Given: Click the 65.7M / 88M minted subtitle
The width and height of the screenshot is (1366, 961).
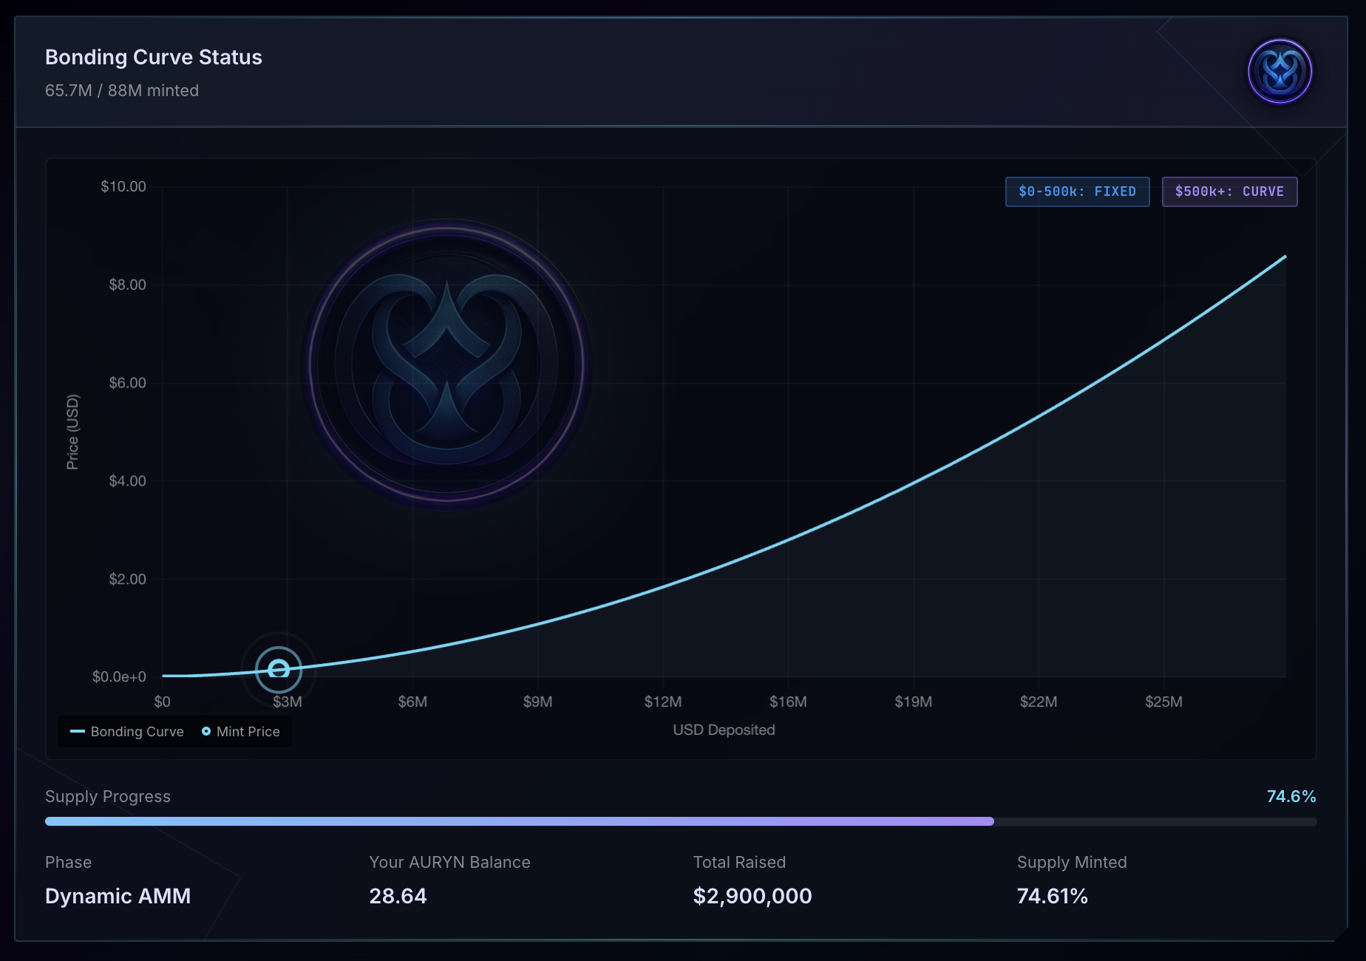Looking at the screenshot, I should pos(122,90).
